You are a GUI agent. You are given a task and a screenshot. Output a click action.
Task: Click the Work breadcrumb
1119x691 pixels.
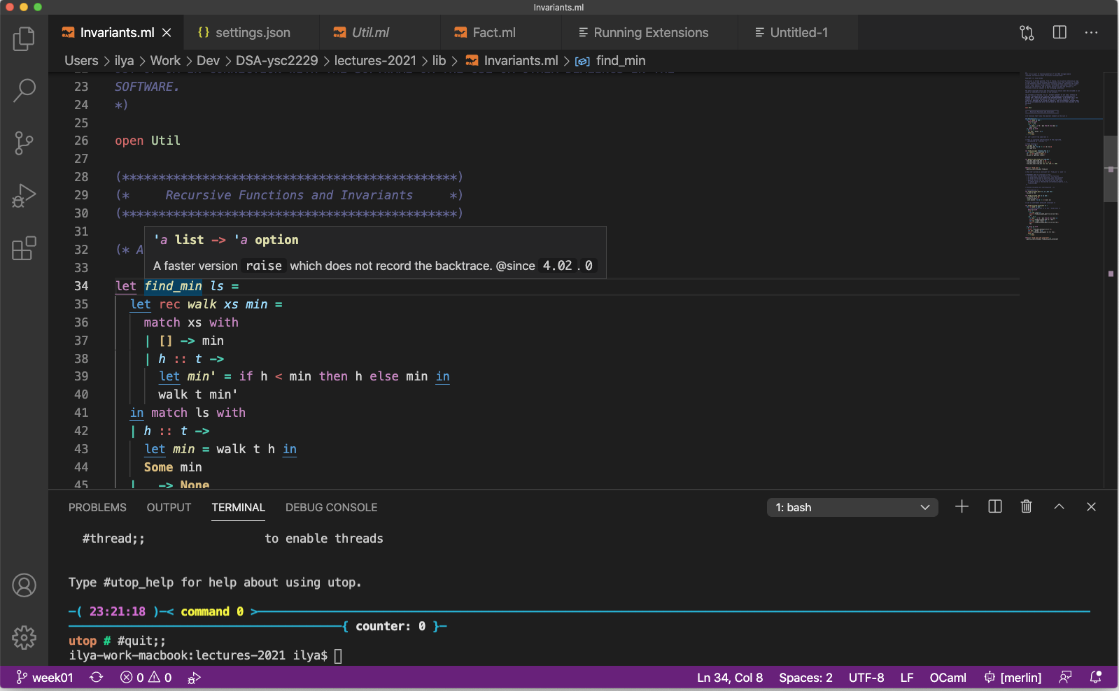(x=165, y=61)
